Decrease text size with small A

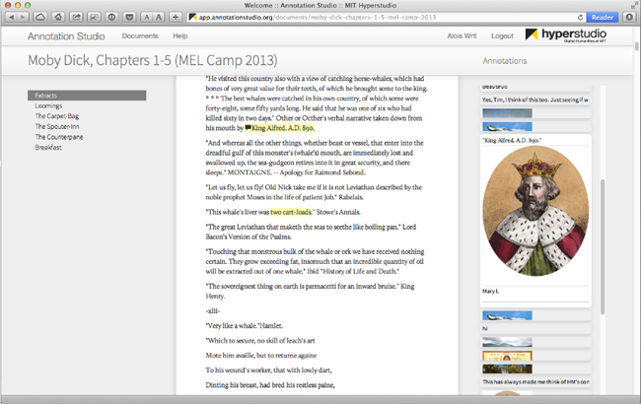point(146,17)
